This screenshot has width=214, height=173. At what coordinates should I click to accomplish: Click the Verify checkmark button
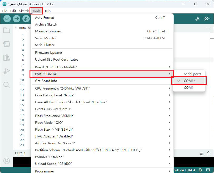(x=7, y=19)
